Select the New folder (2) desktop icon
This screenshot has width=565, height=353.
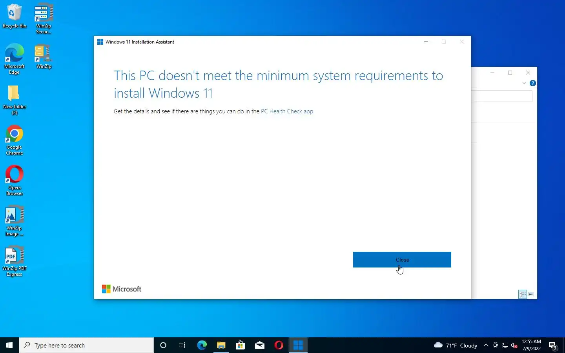tap(15, 100)
